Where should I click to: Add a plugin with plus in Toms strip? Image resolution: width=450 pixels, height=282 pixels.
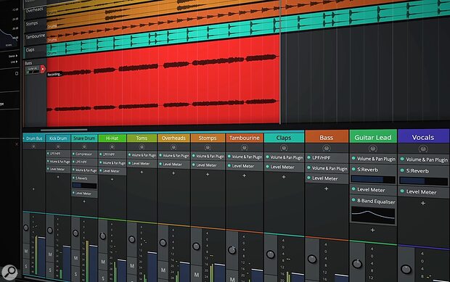142,172
